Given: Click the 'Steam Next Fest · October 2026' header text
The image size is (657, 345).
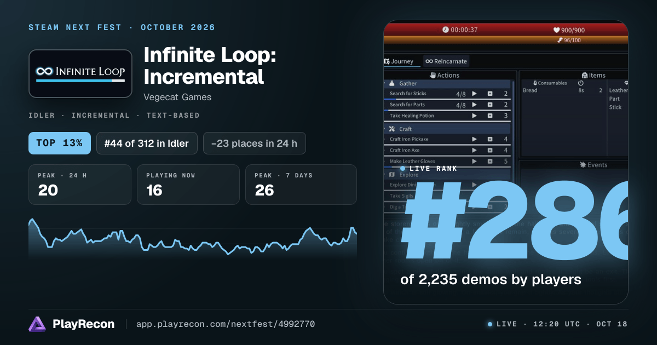Looking at the screenshot, I should pos(122,27).
